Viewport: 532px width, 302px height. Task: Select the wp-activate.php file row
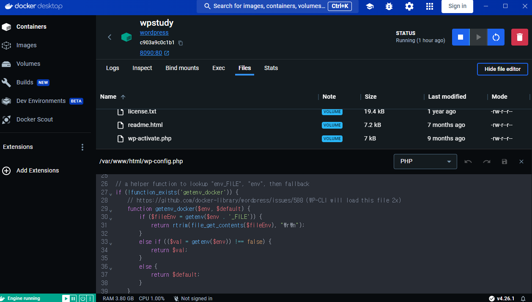click(314, 138)
